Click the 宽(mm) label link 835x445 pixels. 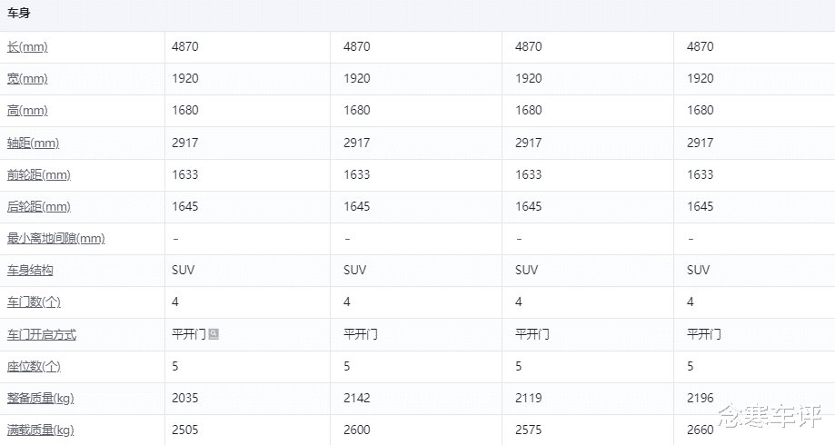coord(27,79)
